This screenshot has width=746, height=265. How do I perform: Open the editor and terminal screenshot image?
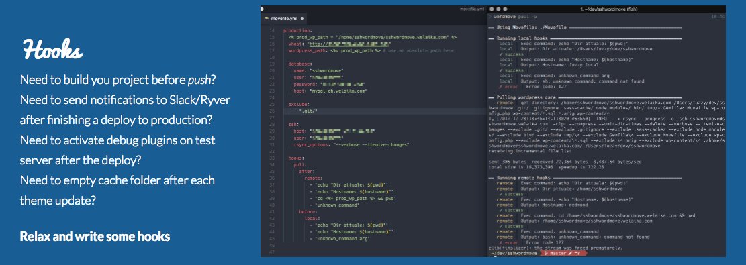click(x=493, y=131)
